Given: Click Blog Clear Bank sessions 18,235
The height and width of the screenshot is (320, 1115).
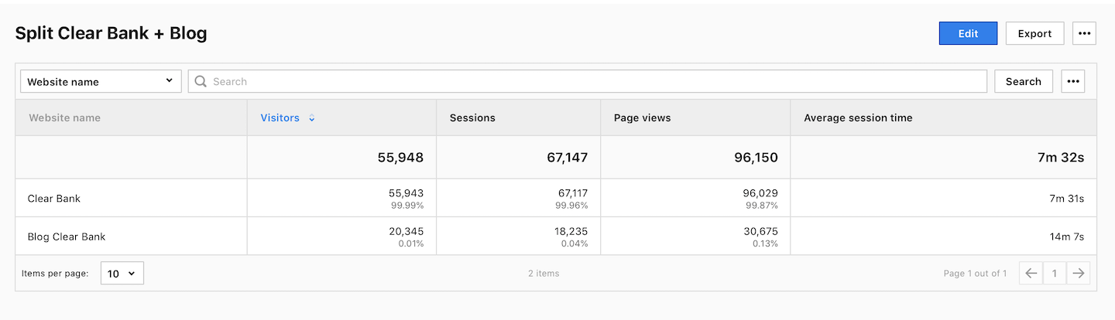Looking at the screenshot, I should [x=571, y=231].
